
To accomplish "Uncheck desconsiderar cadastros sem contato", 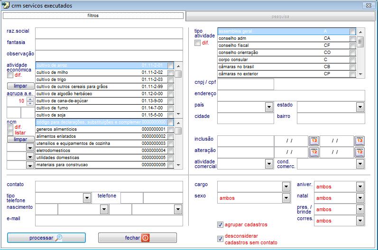I will [220, 239].
